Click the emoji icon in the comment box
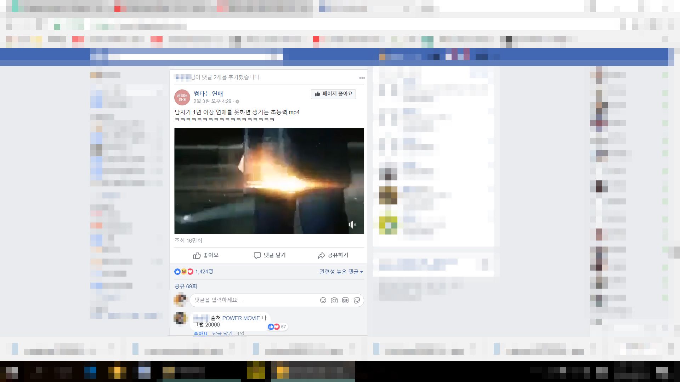The height and width of the screenshot is (382, 680). (323, 300)
